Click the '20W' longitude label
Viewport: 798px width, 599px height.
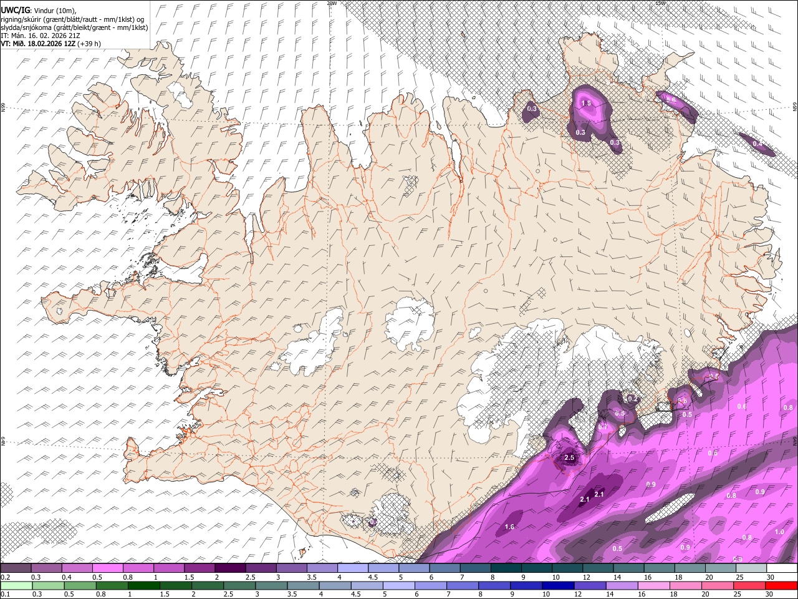pyautogui.click(x=332, y=3)
